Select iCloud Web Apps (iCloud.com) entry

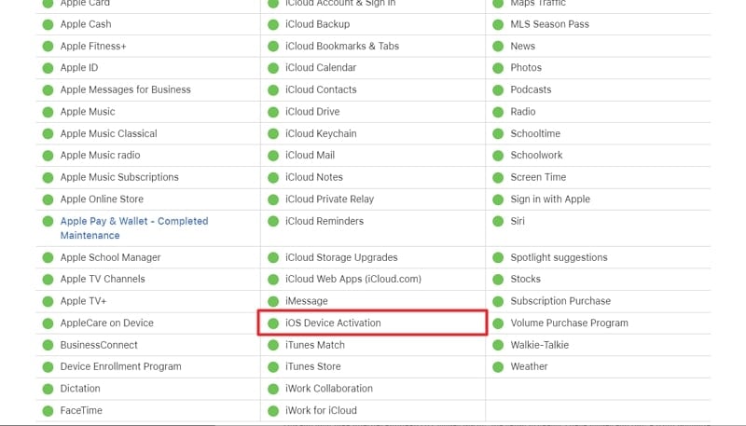pyautogui.click(x=353, y=280)
